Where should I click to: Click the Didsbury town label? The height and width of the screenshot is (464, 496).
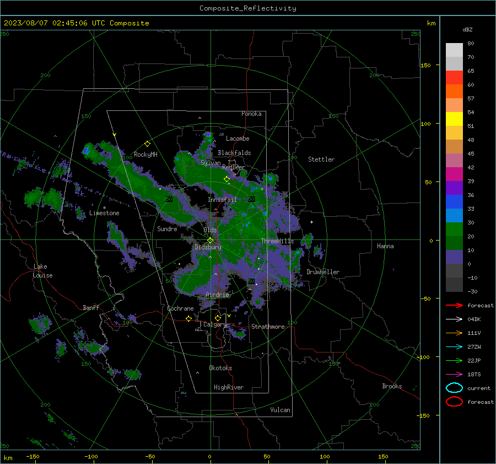(x=208, y=247)
